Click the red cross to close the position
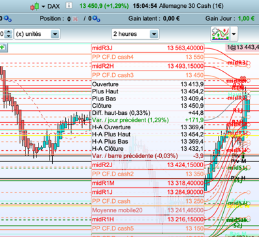Screen dimensions: 259x237 click(x=75, y=19)
